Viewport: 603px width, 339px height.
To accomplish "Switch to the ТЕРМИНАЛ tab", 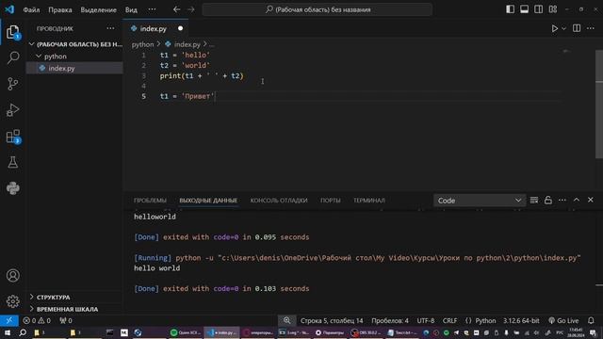I will tap(369, 201).
